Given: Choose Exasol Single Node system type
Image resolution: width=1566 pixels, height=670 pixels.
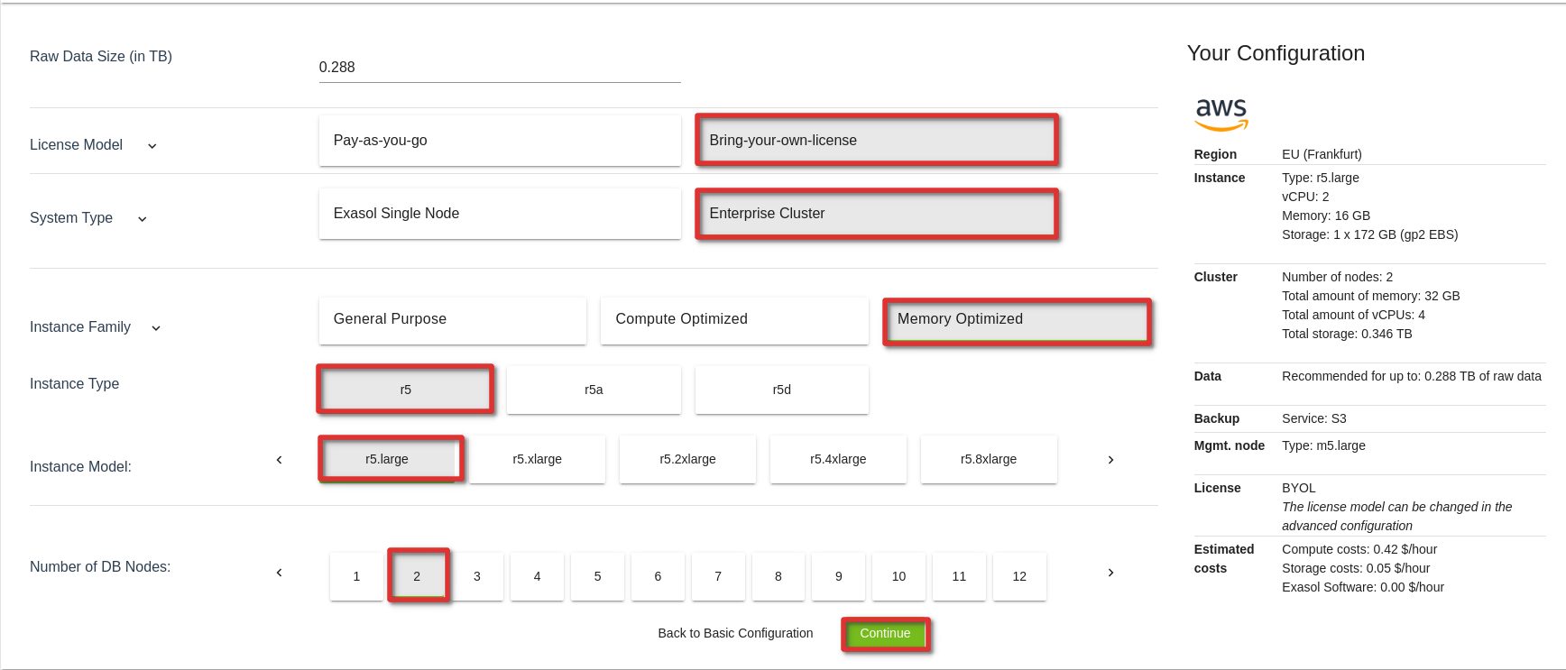Looking at the screenshot, I should 499,214.
